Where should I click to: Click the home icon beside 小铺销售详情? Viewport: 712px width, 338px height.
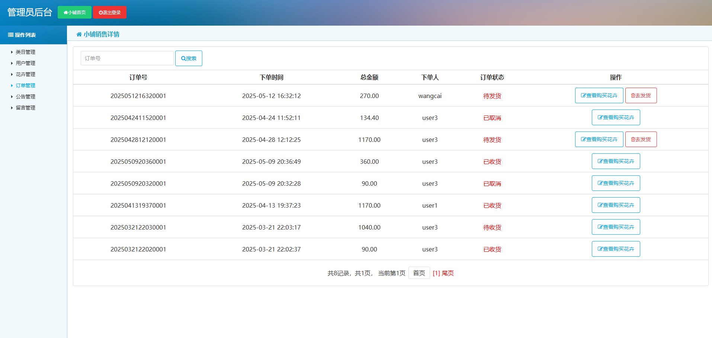[x=79, y=35]
